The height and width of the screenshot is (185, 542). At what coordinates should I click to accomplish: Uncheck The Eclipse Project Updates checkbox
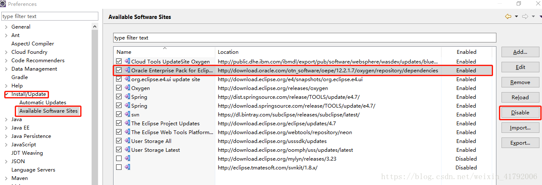(119, 123)
